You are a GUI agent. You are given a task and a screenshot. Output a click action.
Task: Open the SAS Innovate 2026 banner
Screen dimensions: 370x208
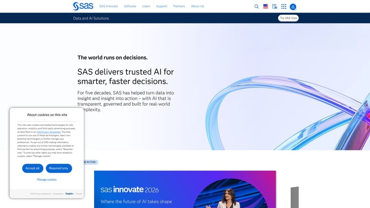click(x=185, y=190)
